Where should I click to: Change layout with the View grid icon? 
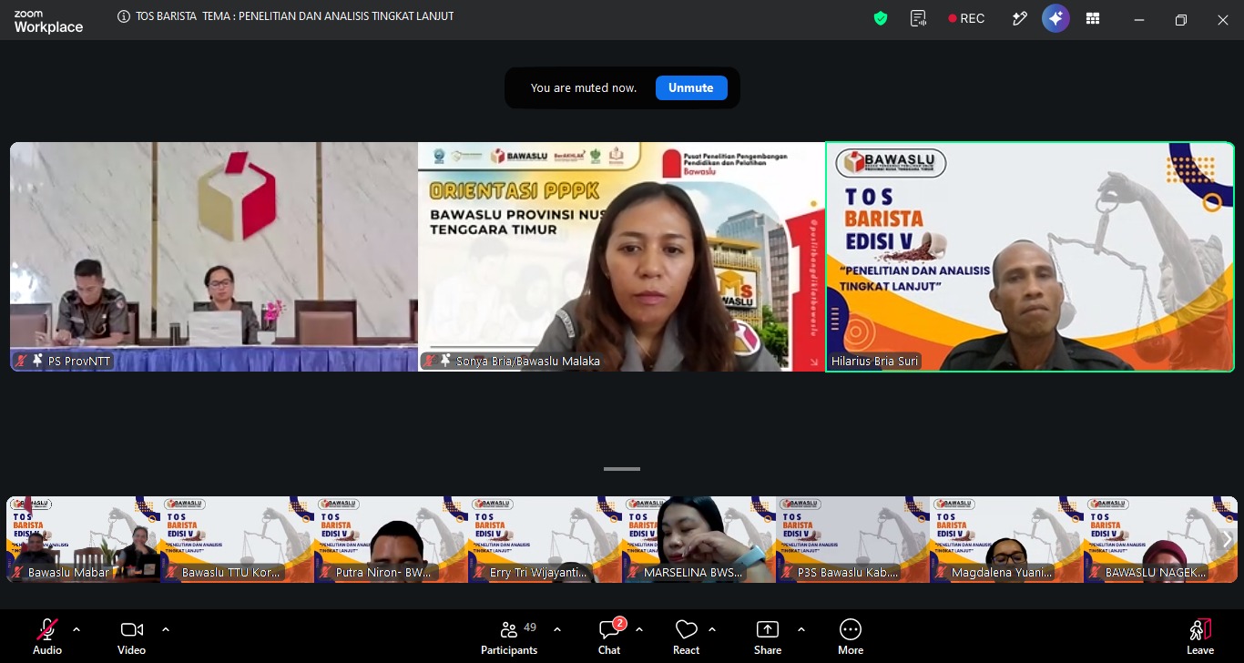tap(1093, 18)
